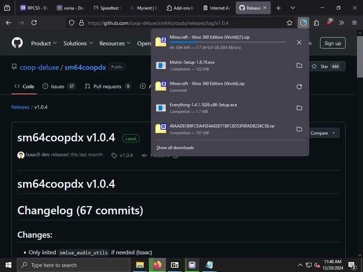
Task: Click the GitHub URL address bar
Action: (158, 23)
